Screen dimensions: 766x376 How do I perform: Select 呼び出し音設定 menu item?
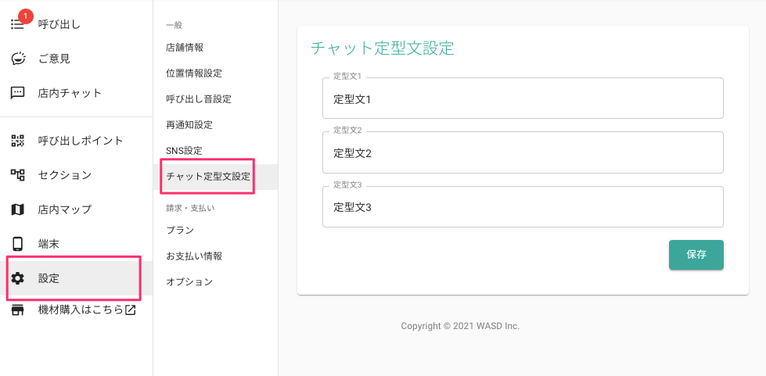tap(199, 99)
